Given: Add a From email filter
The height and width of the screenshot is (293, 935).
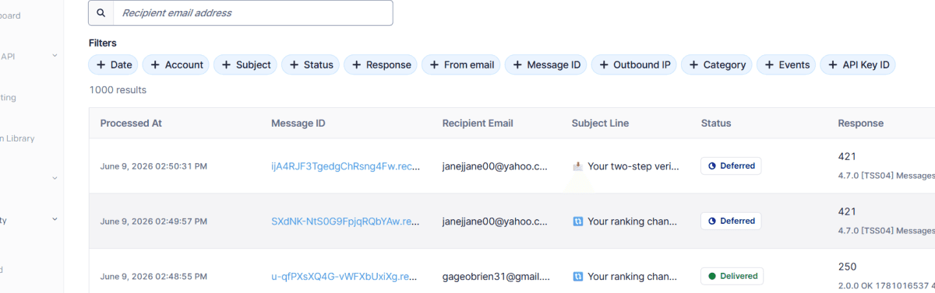Looking at the screenshot, I should [461, 65].
